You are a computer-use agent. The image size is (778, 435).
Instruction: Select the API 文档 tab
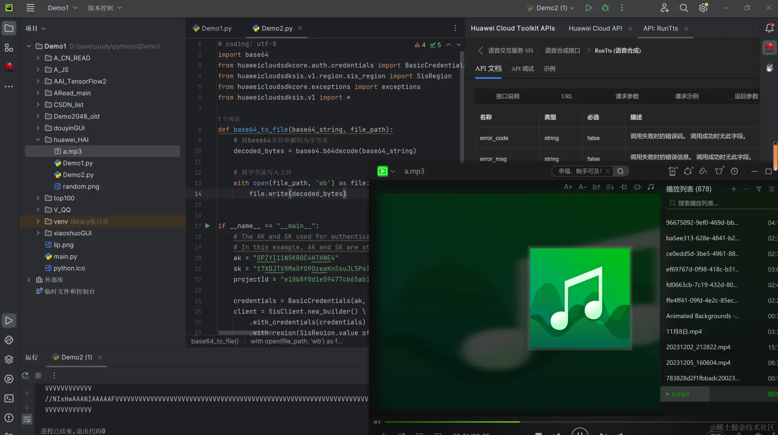488,69
